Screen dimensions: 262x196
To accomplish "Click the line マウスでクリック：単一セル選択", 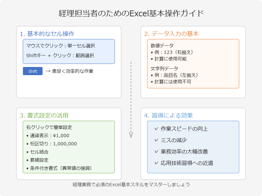I will [x=61, y=46].
